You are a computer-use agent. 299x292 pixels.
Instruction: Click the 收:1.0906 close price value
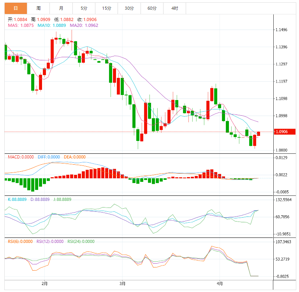[87, 19]
